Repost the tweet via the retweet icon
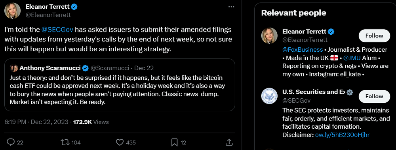 [65, 142]
